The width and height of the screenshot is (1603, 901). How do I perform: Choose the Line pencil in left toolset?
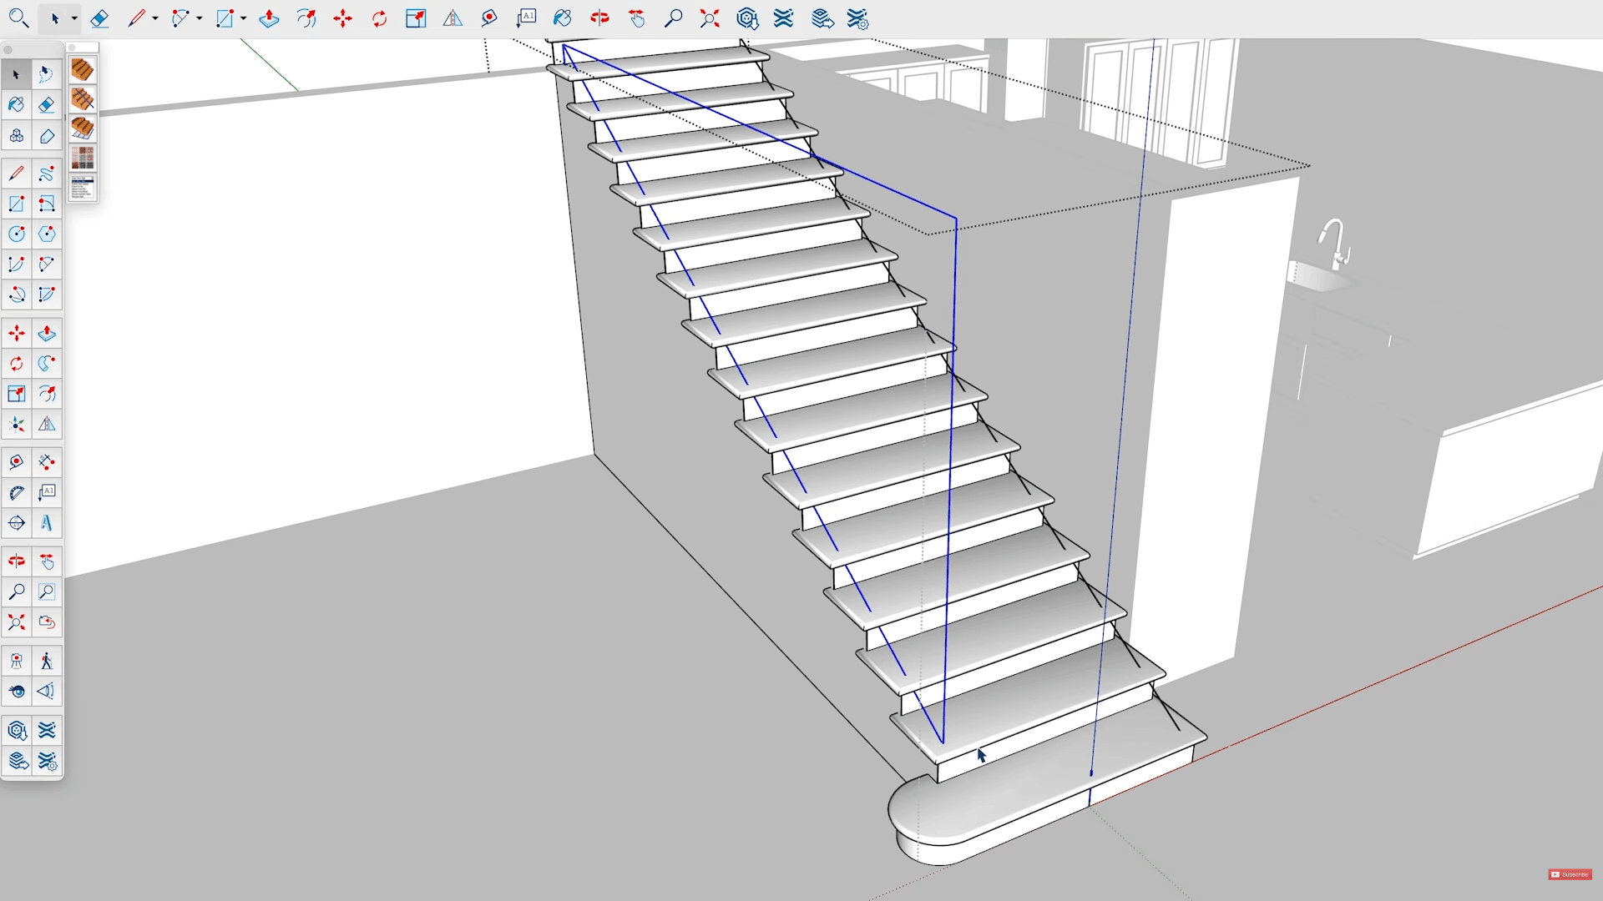[16, 174]
